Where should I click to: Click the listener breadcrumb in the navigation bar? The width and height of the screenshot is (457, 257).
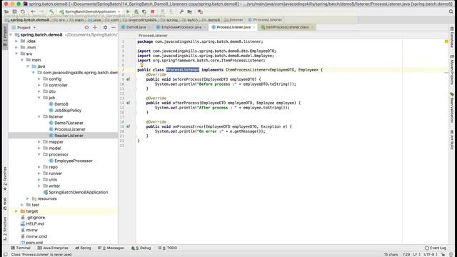tap(233, 20)
